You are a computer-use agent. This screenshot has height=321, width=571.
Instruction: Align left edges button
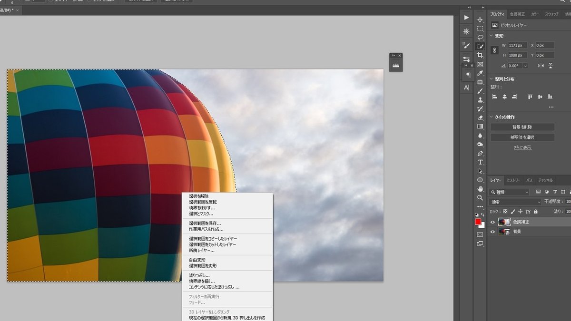click(x=494, y=97)
